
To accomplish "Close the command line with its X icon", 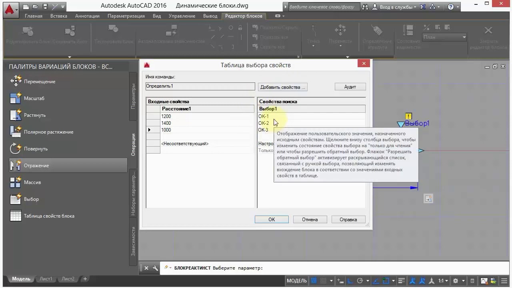I will [x=146, y=268].
